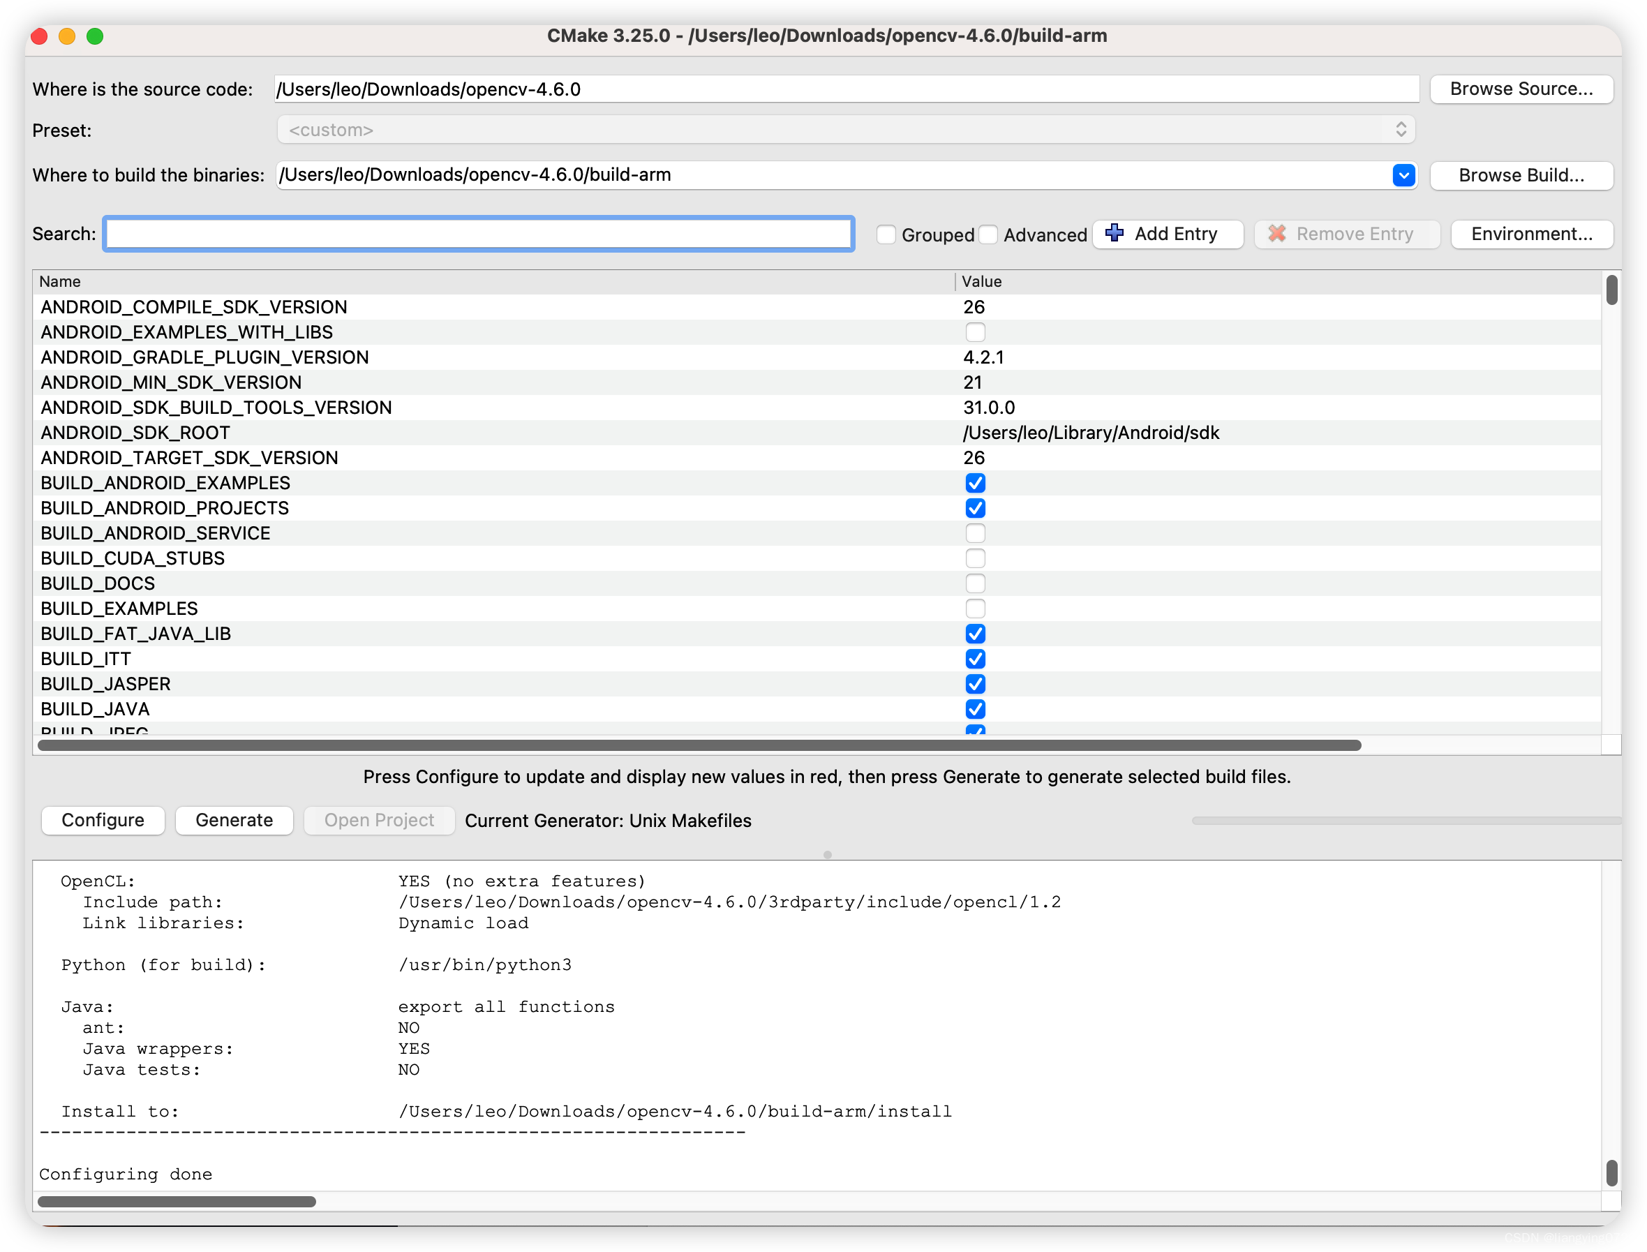The height and width of the screenshot is (1252, 1647).
Task: Click the Name column header
Action: click(492, 282)
